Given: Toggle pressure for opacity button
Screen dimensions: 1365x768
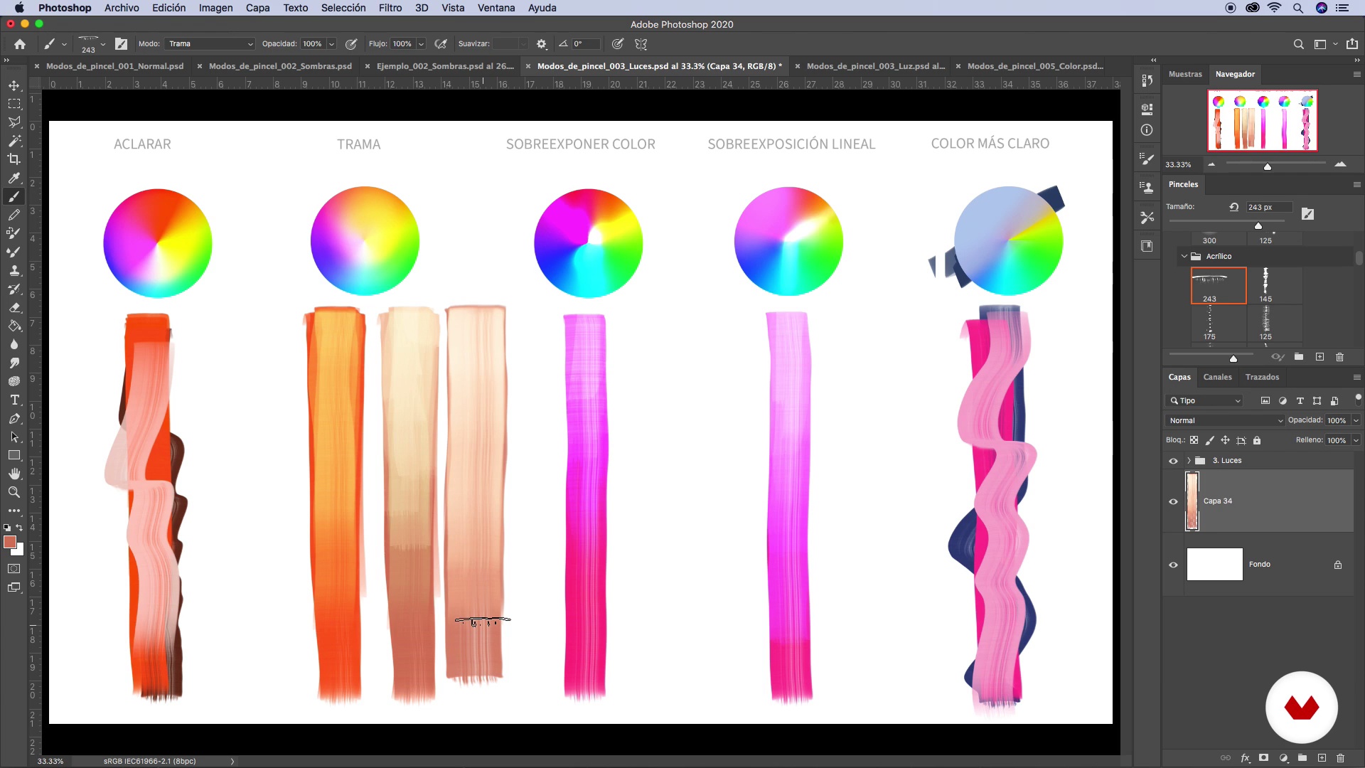Looking at the screenshot, I should pyautogui.click(x=351, y=44).
